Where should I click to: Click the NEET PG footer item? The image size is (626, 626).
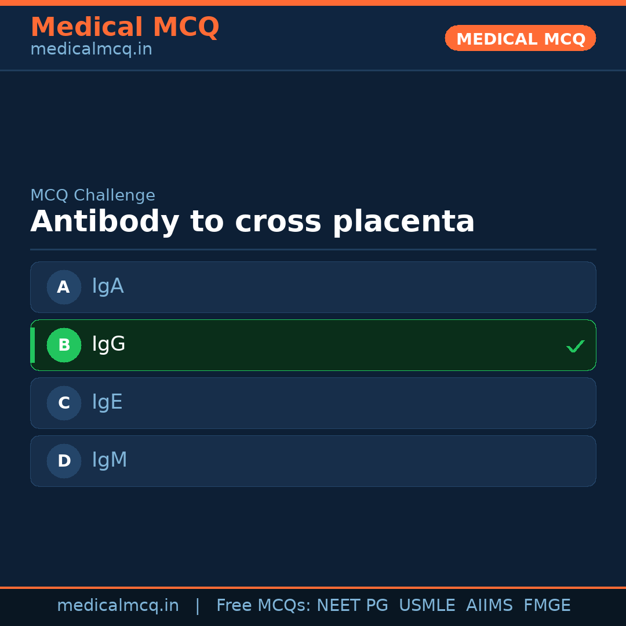tap(352, 605)
